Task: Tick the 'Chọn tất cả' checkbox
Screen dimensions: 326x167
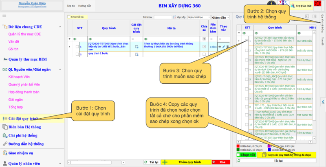Action: (69, 17)
